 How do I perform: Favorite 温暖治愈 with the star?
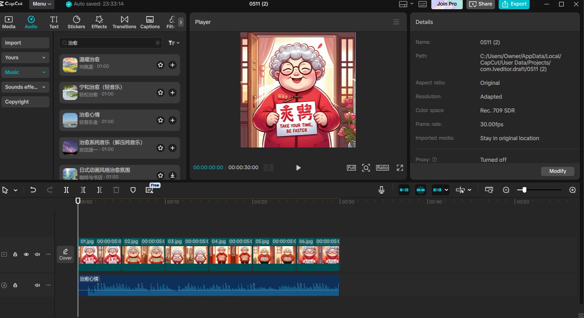pos(161,65)
